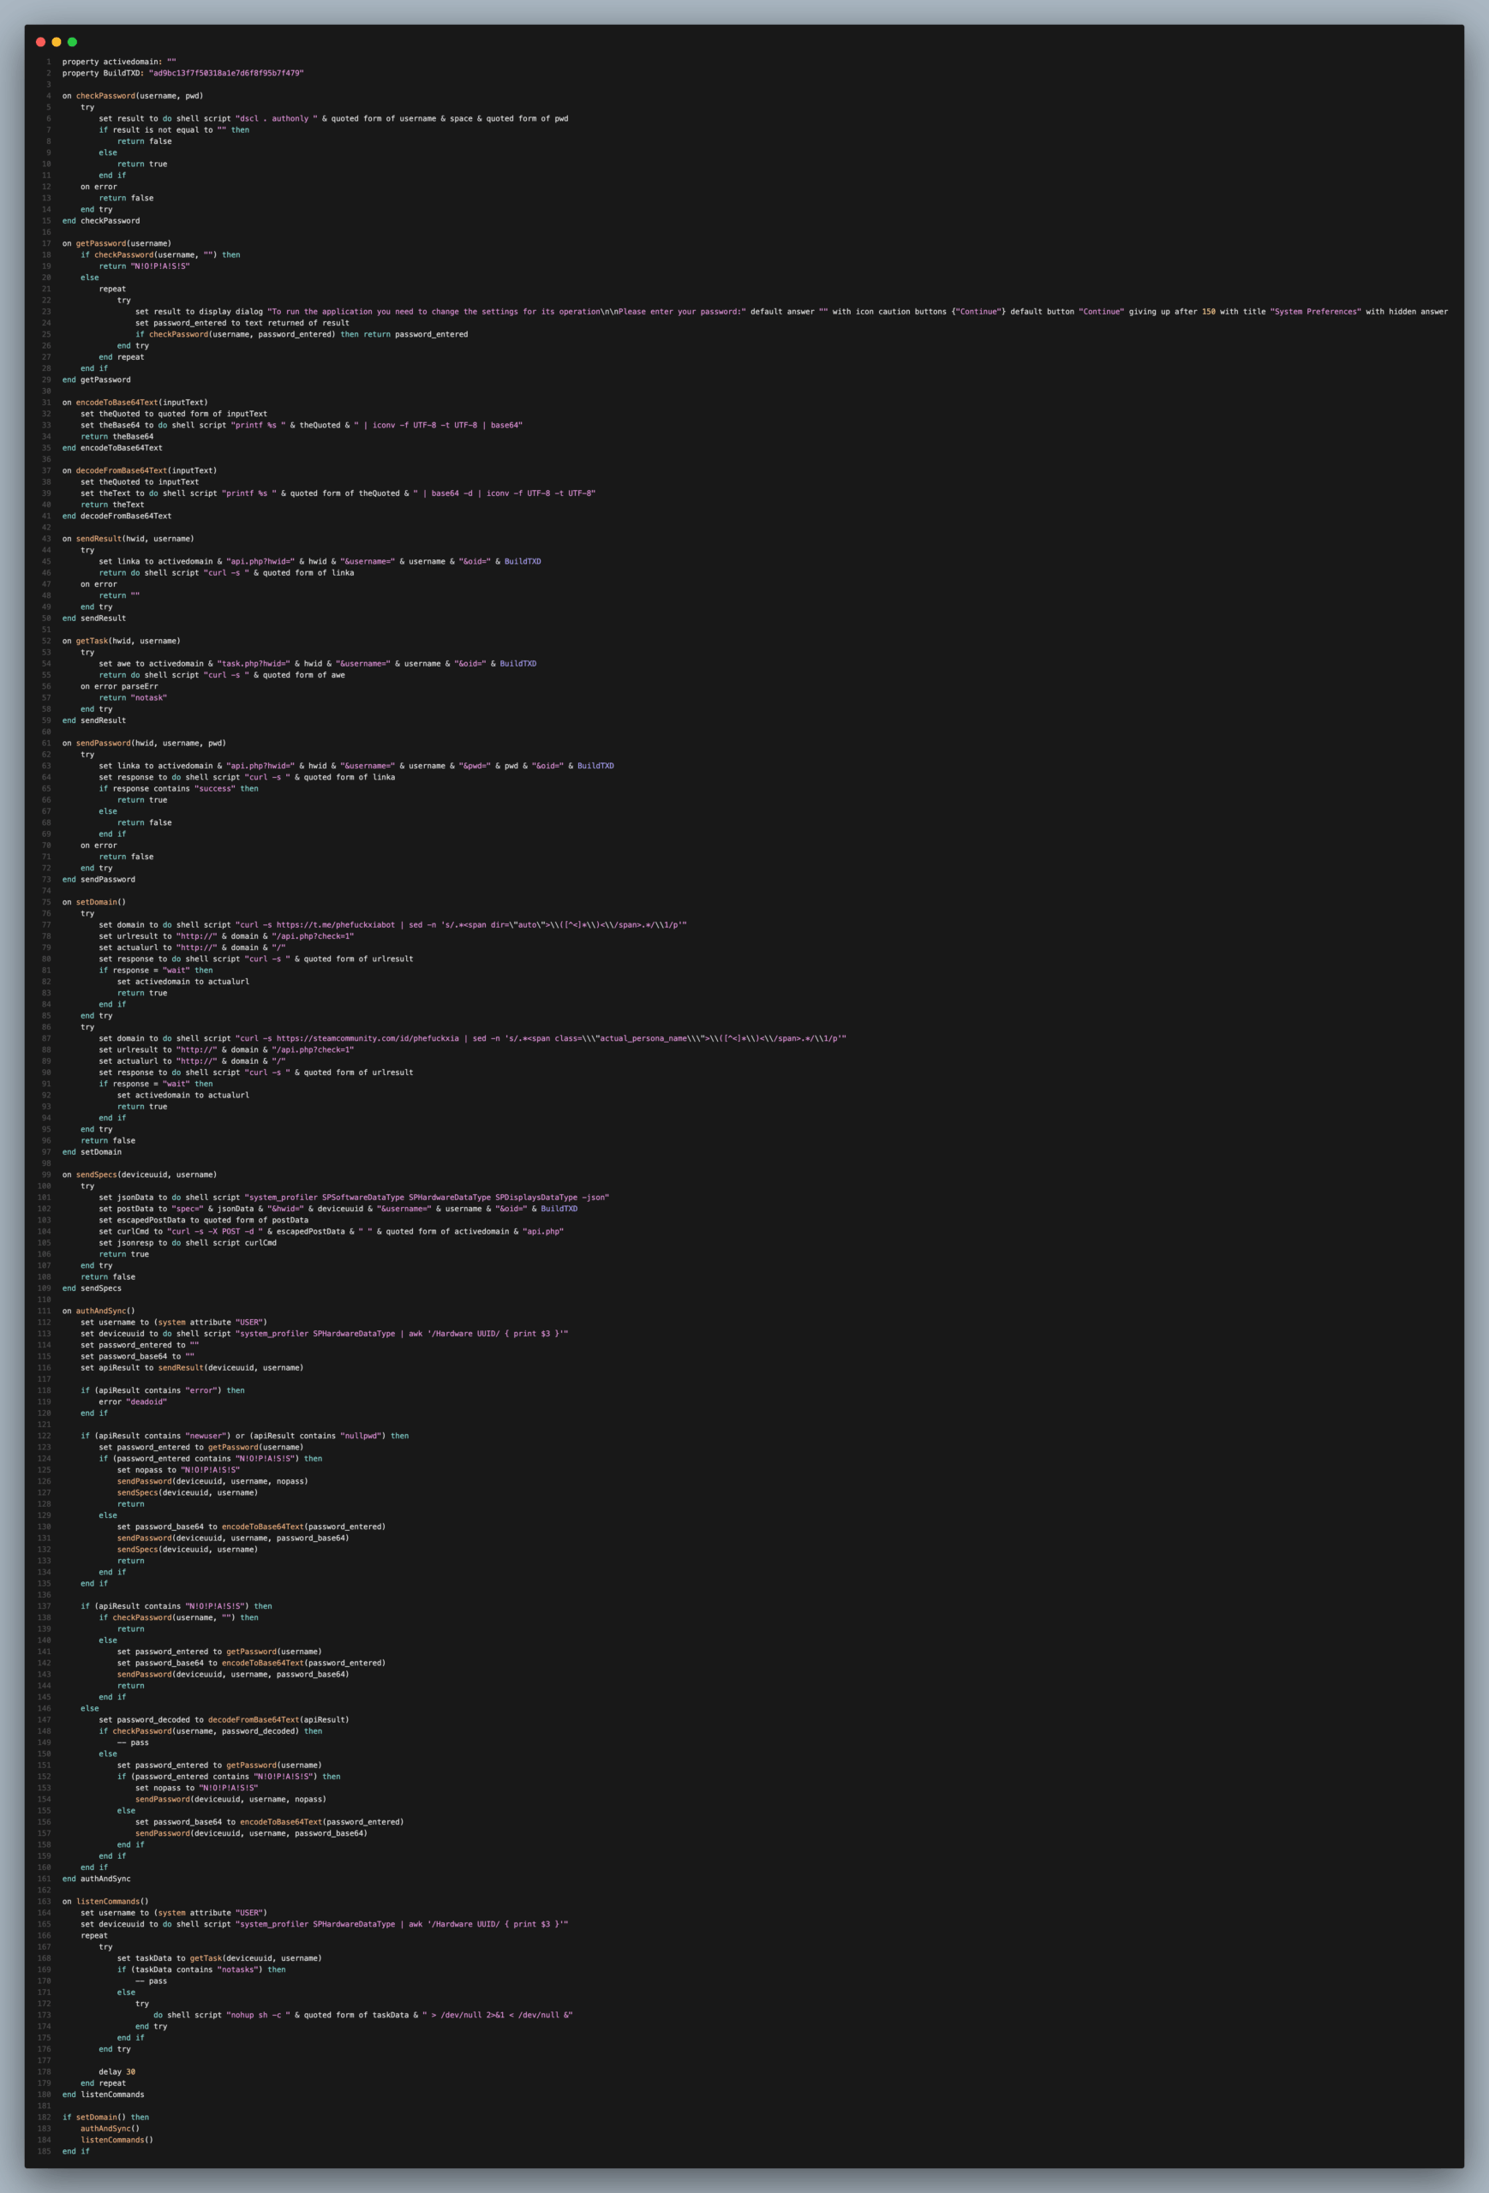Click the green zoom window button
Screen dimensions: 1489x2193
click(74, 41)
